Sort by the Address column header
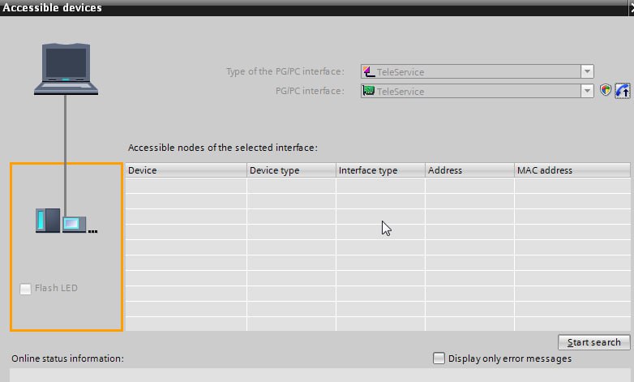The image size is (634, 382). [469, 170]
